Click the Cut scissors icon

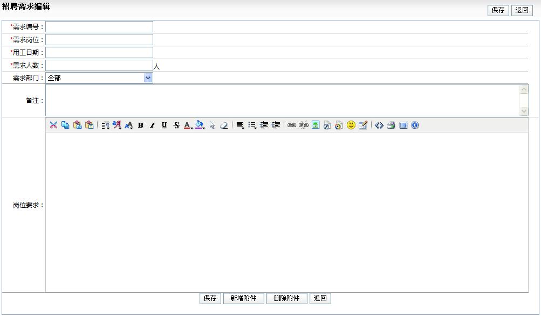click(x=53, y=125)
